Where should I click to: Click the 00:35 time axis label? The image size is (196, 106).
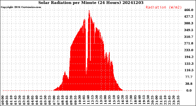point(7,100)
